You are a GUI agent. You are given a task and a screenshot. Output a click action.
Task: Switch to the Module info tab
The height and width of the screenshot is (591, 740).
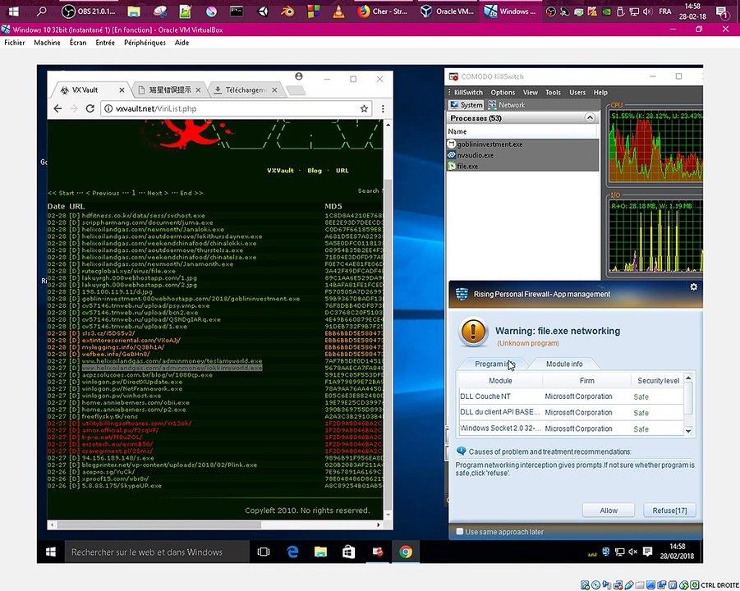click(x=564, y=364)
